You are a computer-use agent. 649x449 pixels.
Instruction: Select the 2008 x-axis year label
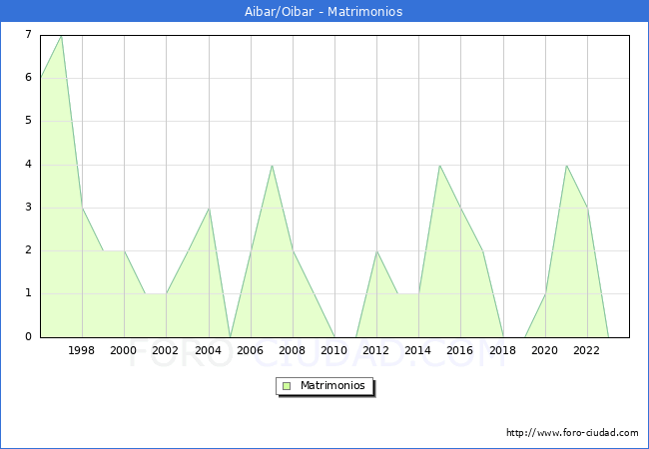(293, 350)
